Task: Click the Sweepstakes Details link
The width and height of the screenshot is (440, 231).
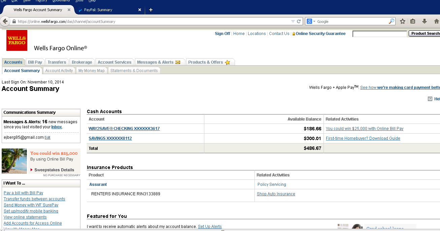Action: click(x=54, y=170)
